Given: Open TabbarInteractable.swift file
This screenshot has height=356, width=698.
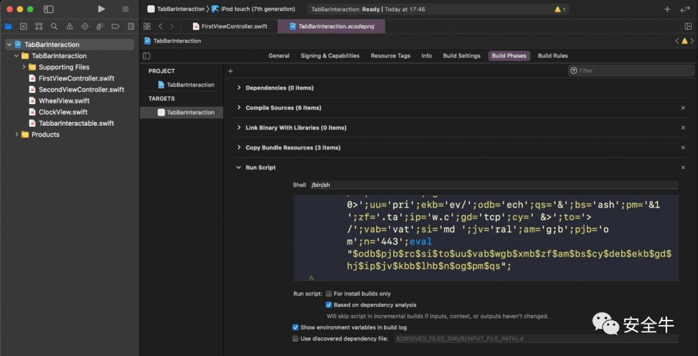Looking at the screenshot, I should (x=71, y=123).
